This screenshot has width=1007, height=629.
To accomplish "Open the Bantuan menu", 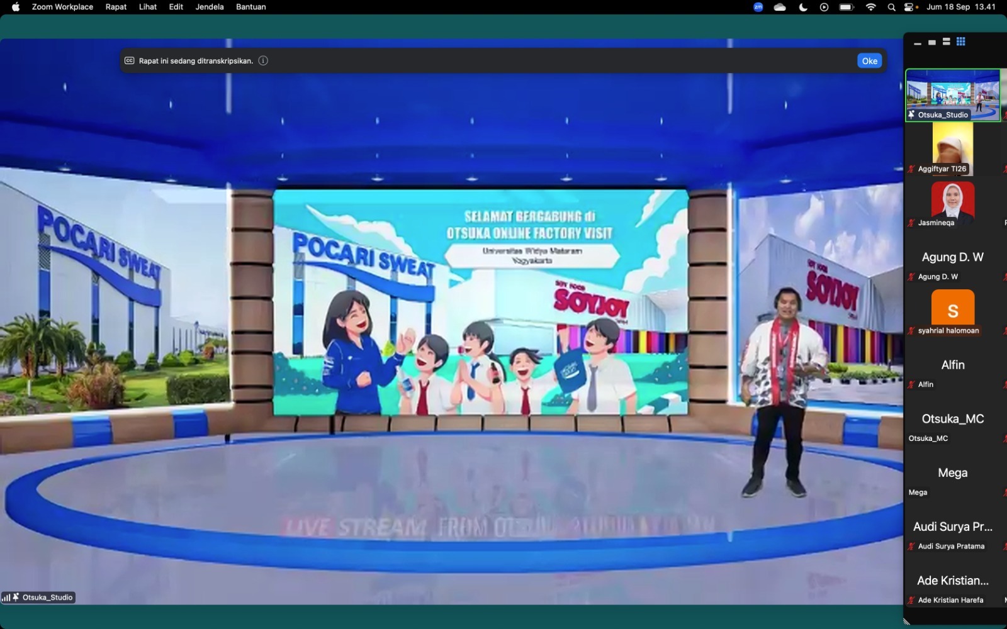I will pyautogui.click(x=251, y=7).
